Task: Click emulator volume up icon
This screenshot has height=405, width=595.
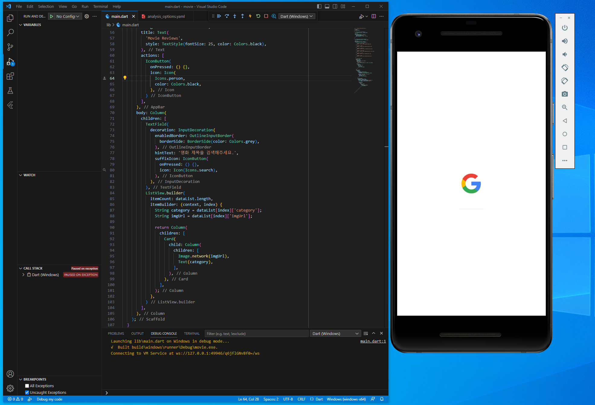Action: click(x=565, y=41)
